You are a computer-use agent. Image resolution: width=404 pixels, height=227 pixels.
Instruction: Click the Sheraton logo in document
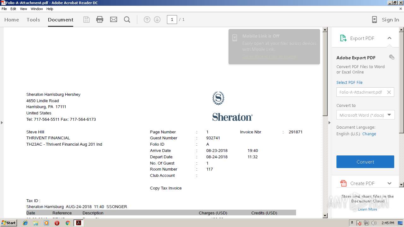(x=232, y=106)
